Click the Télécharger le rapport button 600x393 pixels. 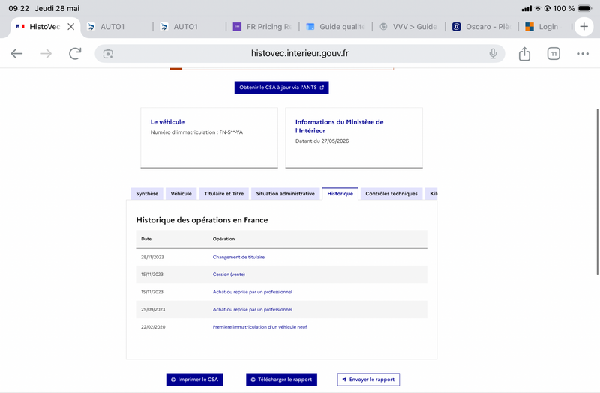tap(281, 380)
